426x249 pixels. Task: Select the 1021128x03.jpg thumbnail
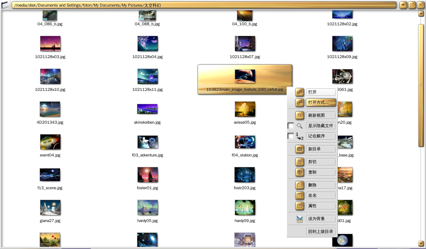tap(50, 44)
